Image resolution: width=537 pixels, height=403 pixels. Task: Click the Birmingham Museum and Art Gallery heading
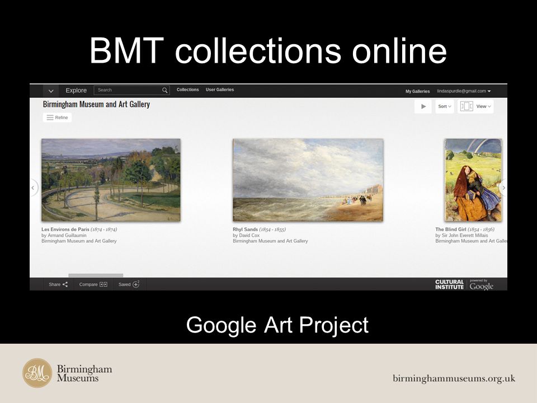[96, 104]
